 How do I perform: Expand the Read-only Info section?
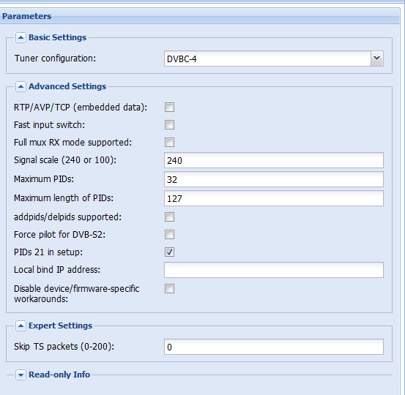pyautogui.click(x=21, y=375)
